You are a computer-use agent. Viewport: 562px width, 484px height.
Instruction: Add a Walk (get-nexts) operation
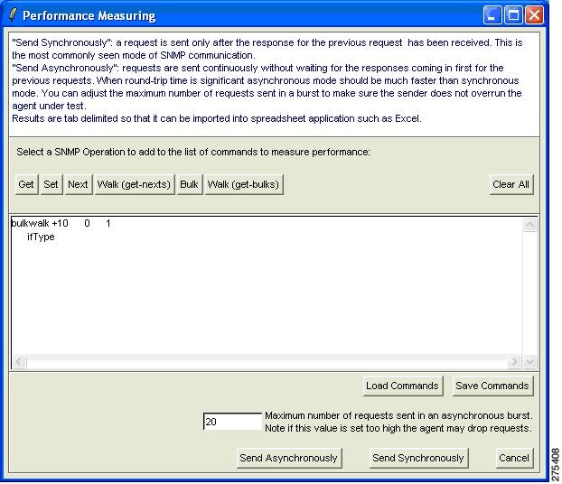135,184
